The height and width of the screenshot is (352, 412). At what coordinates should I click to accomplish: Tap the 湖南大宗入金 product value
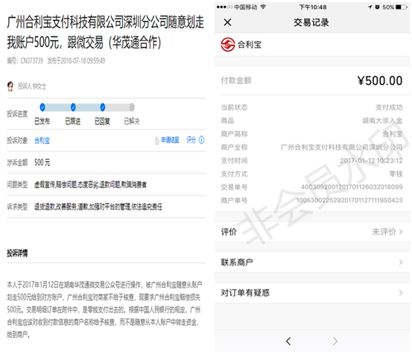point(382,121)
